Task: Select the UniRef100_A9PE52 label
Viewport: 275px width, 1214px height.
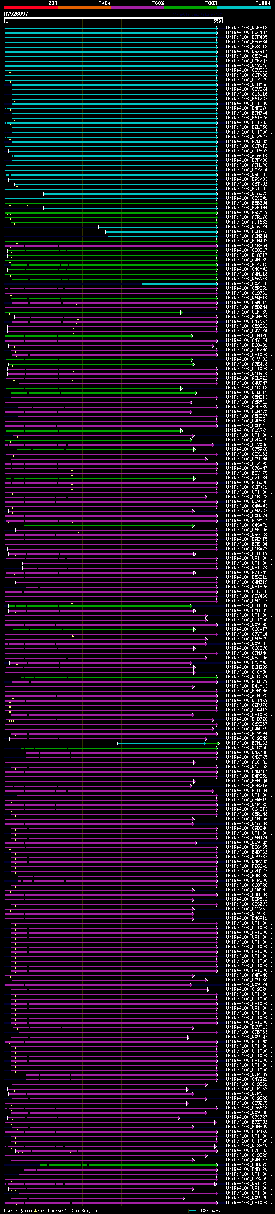Action: point(246,151)
